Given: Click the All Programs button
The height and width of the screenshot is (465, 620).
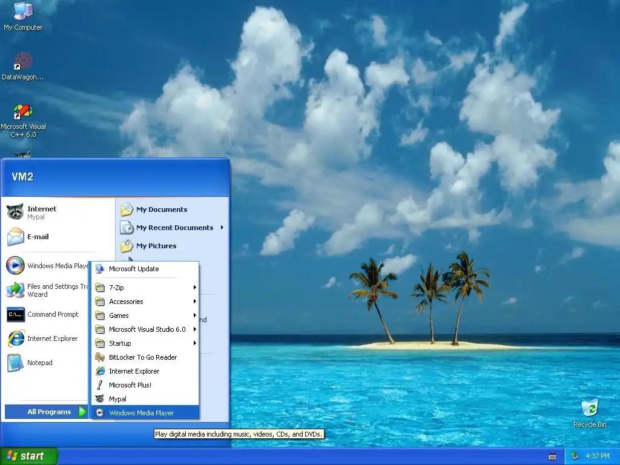Looking at the screenshot, I should click(46, 412).
